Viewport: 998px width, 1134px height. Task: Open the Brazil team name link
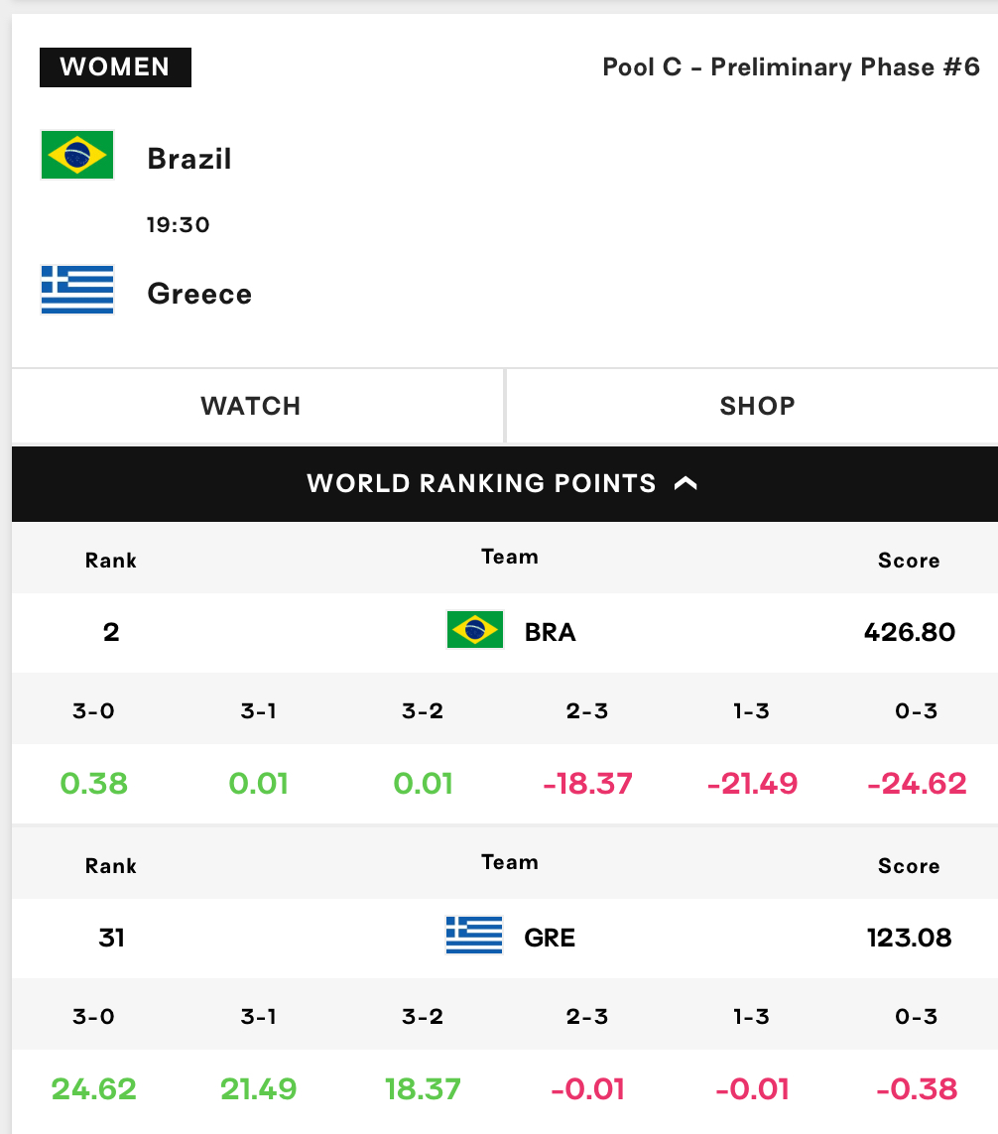189,159
